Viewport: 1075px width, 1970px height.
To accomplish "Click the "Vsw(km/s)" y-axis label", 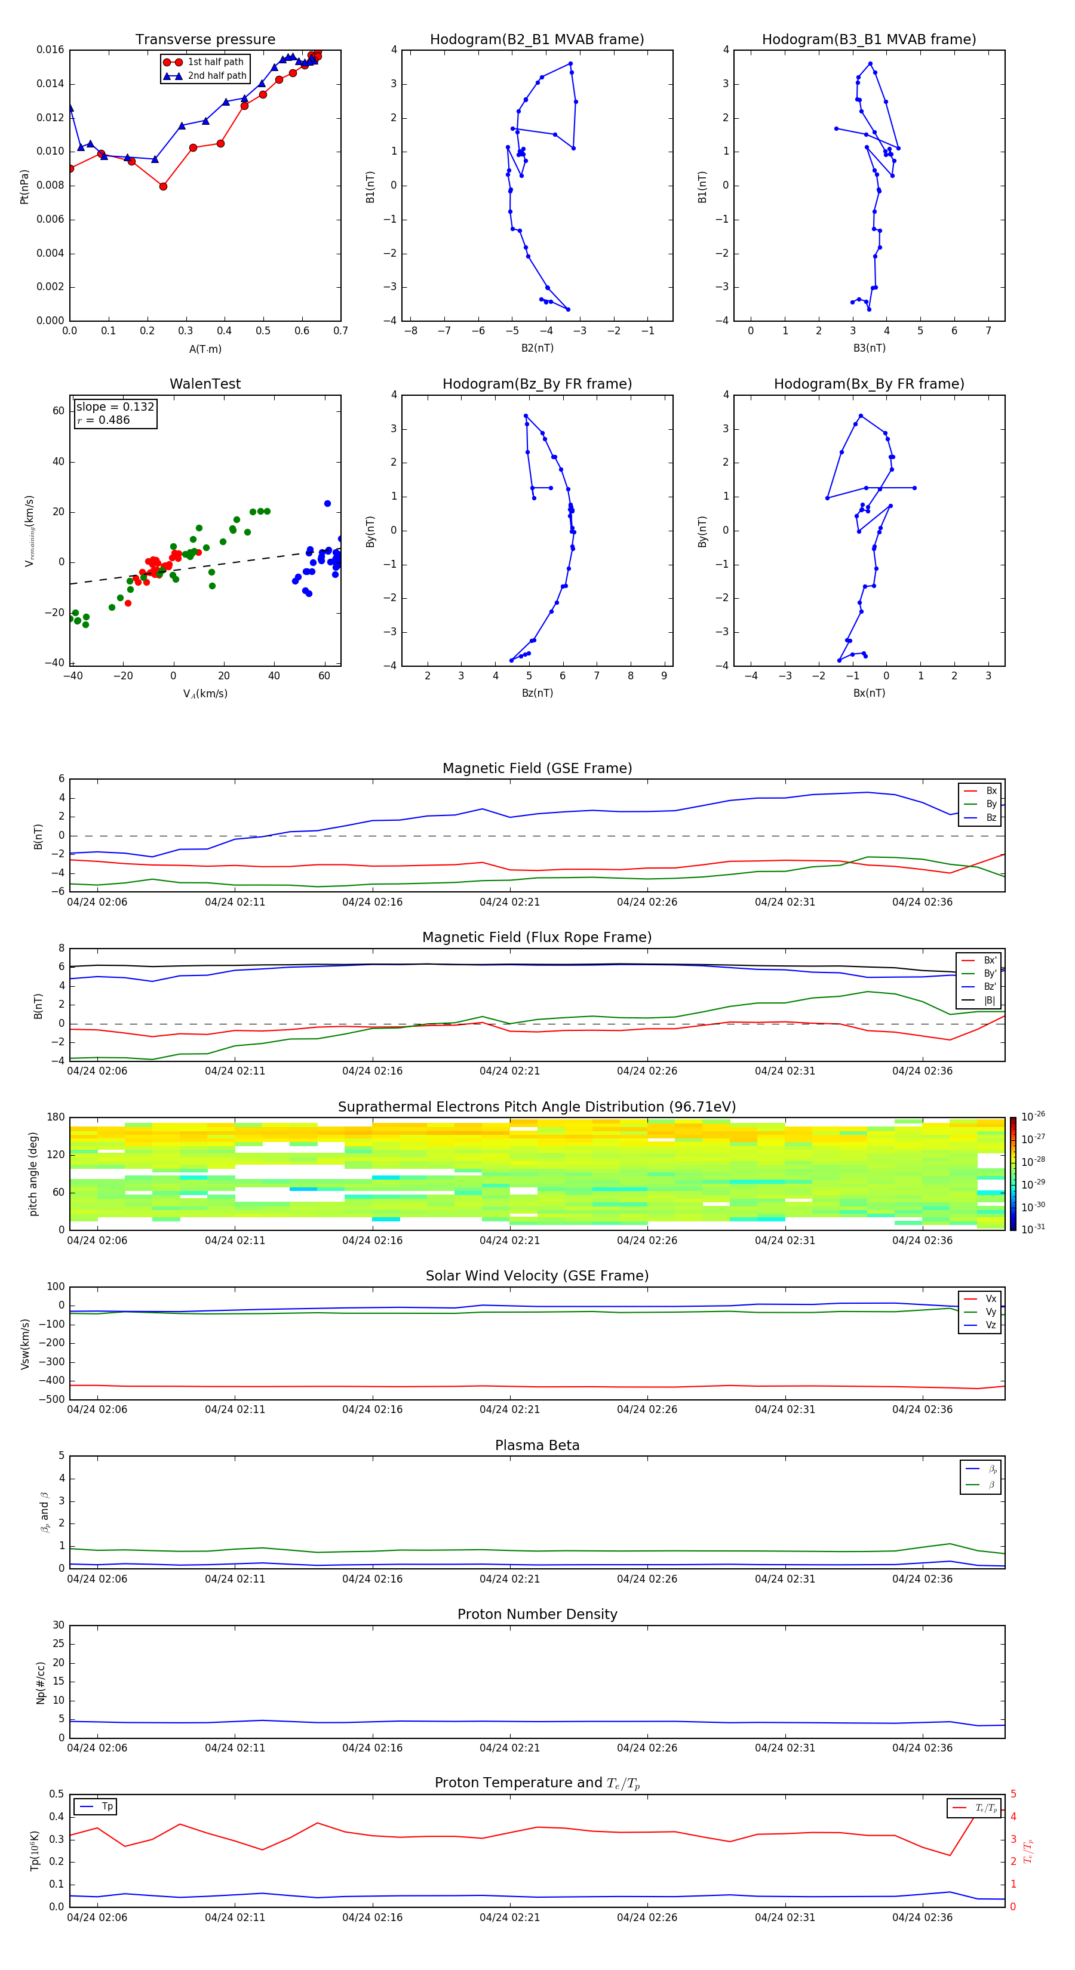I will click(x=24, y=1344).
